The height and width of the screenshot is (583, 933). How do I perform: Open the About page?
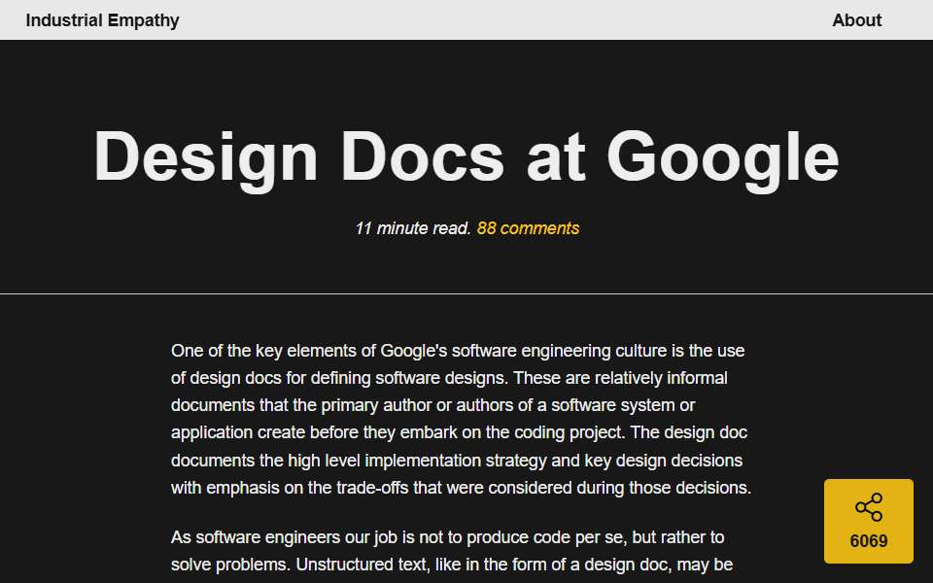click(x=857, y=20)
